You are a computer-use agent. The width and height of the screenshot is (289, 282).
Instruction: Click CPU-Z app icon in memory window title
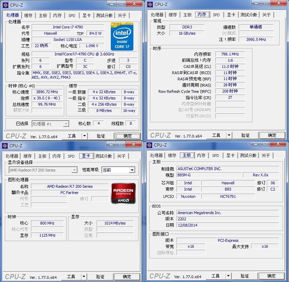click(x=150, y=5)
